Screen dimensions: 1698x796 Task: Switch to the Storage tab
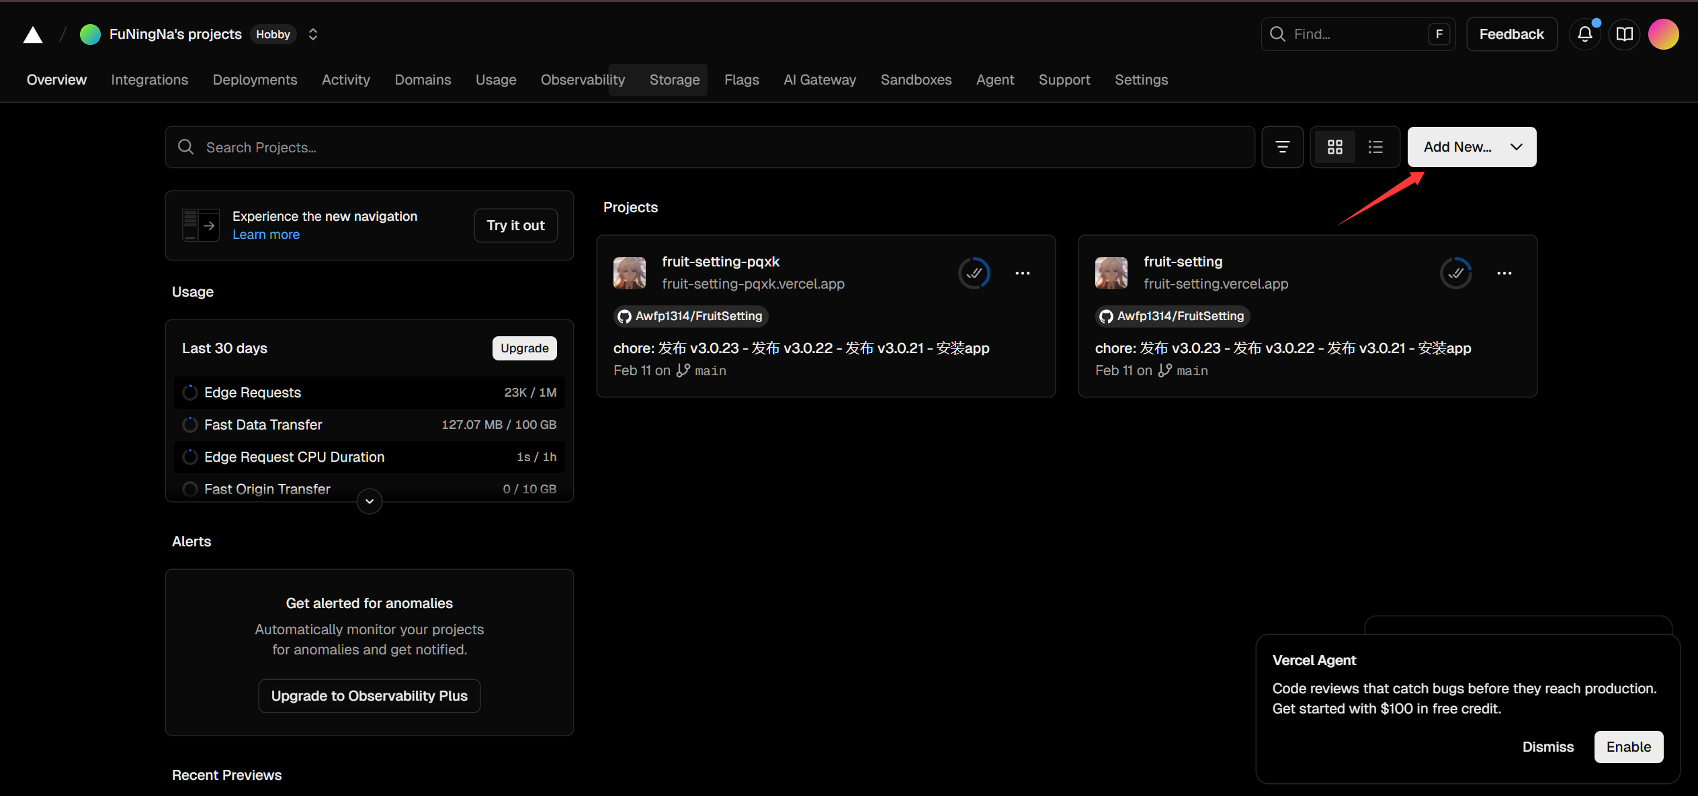coord(675,80)
